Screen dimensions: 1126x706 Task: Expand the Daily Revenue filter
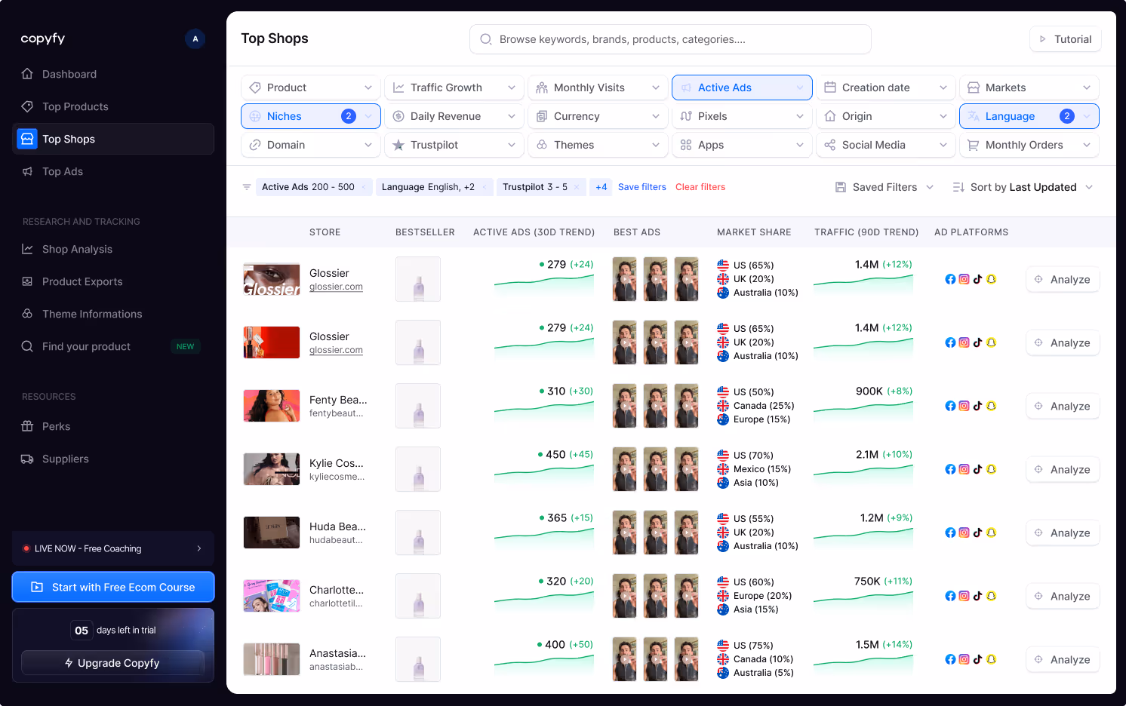[454, 116]
